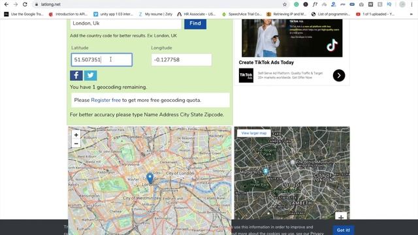418x235 pixels.
Task: Click The British Museum marker on satellite map
Action: pyautogui.click(x=293, y=162)
